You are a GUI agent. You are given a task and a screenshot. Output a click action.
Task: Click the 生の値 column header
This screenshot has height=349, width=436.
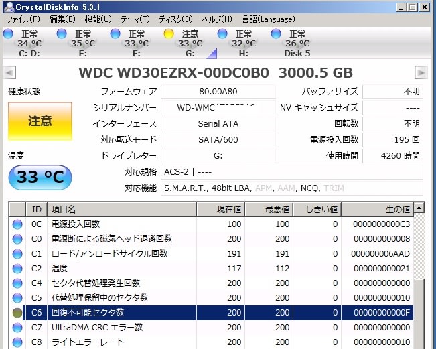(x=378, y=210)
